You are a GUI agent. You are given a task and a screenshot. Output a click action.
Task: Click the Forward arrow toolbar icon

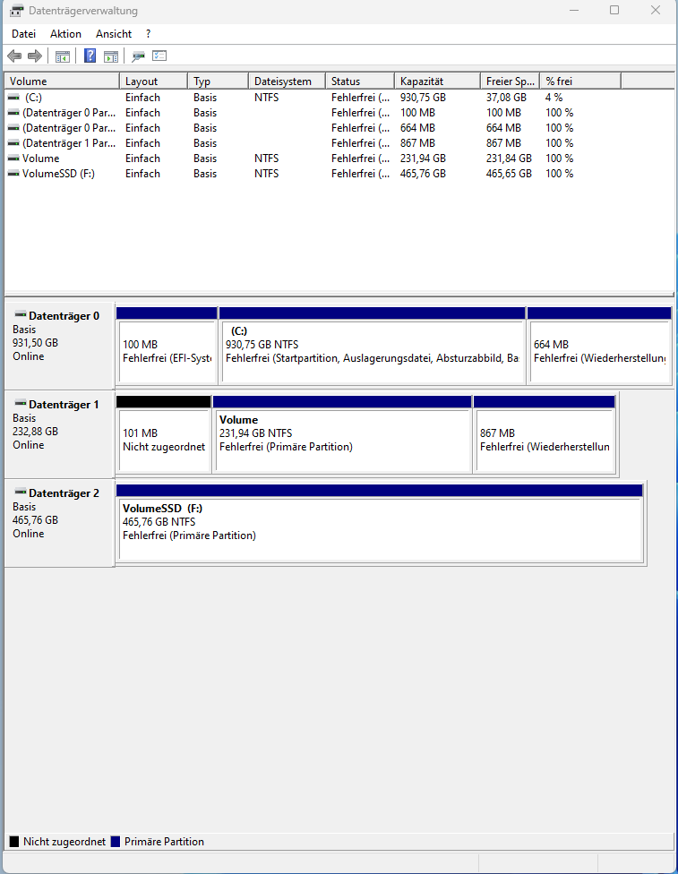pyautogui.click(x=35, y=56)
